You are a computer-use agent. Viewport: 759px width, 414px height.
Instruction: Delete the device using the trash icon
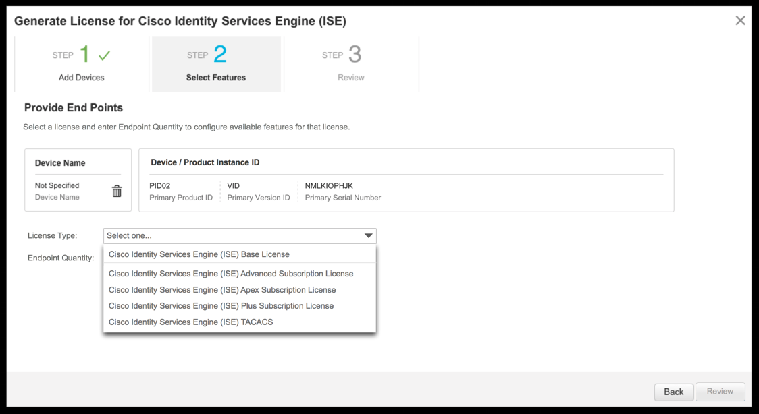click(x=117, y=191)
